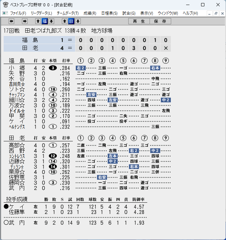
Task: Open the ウィンドウ(W) menu
Action: (168, 13)
